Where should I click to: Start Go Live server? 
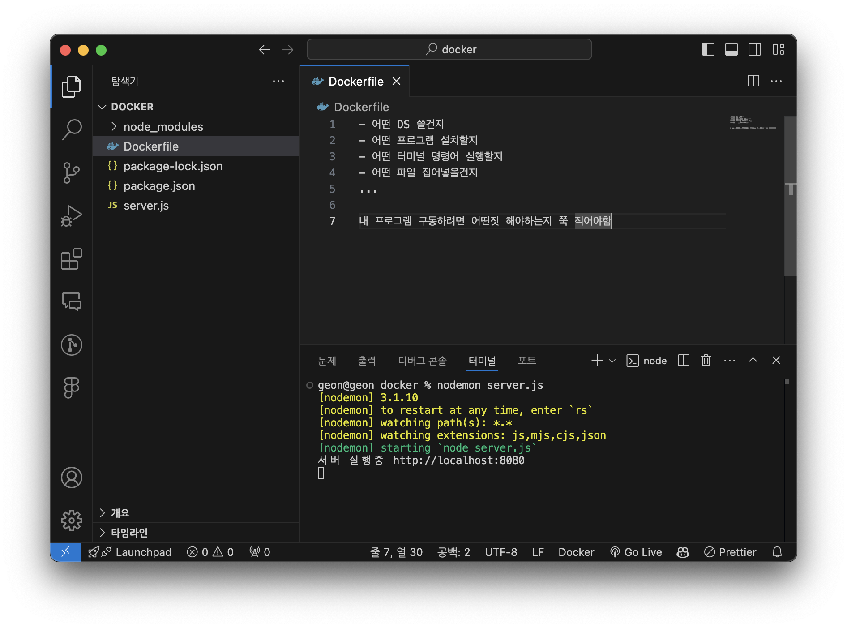coord(636,552)
